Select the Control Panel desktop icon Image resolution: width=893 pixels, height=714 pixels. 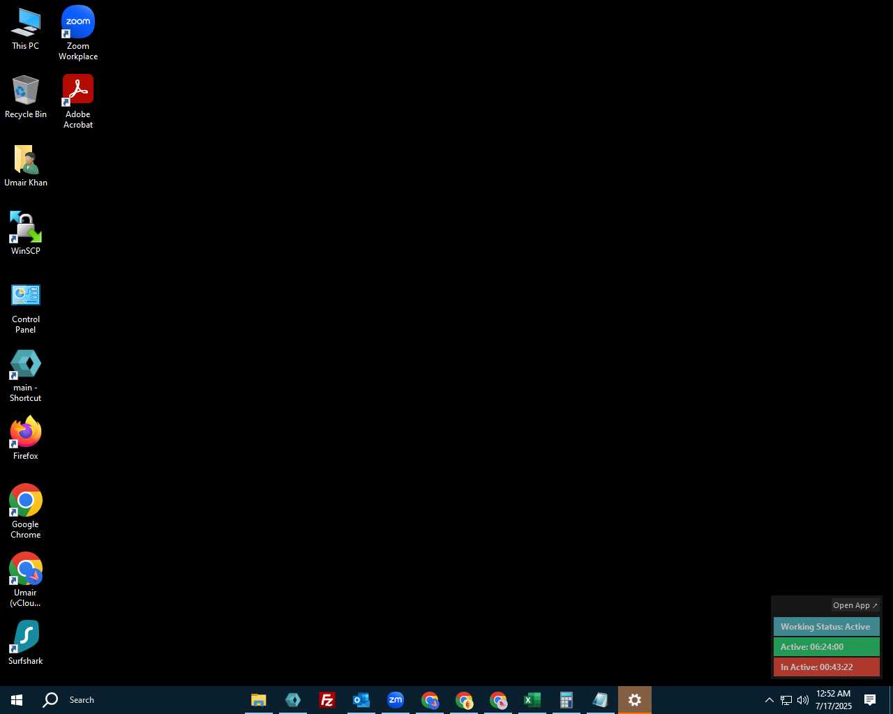[x=25, y=307]
